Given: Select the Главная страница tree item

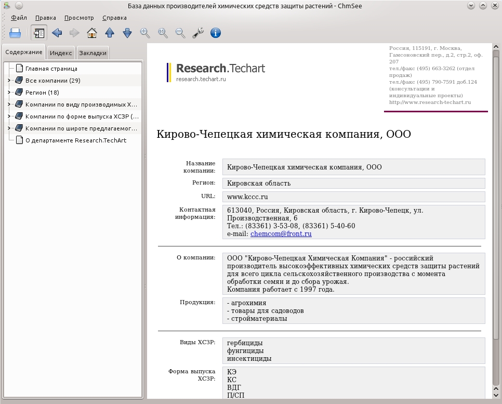Looking at the screenshot, I should [x=51, y=69].
